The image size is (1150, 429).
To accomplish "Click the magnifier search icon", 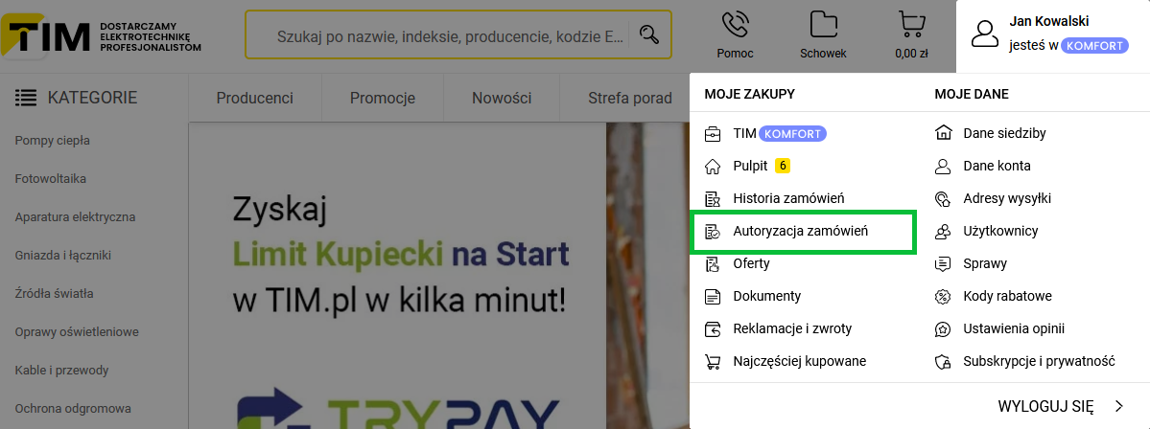I will pyautogui.click(x=649, y=34).
